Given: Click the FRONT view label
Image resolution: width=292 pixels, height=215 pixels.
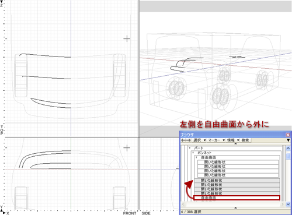Looking at the screenshot, I should 130,213.
